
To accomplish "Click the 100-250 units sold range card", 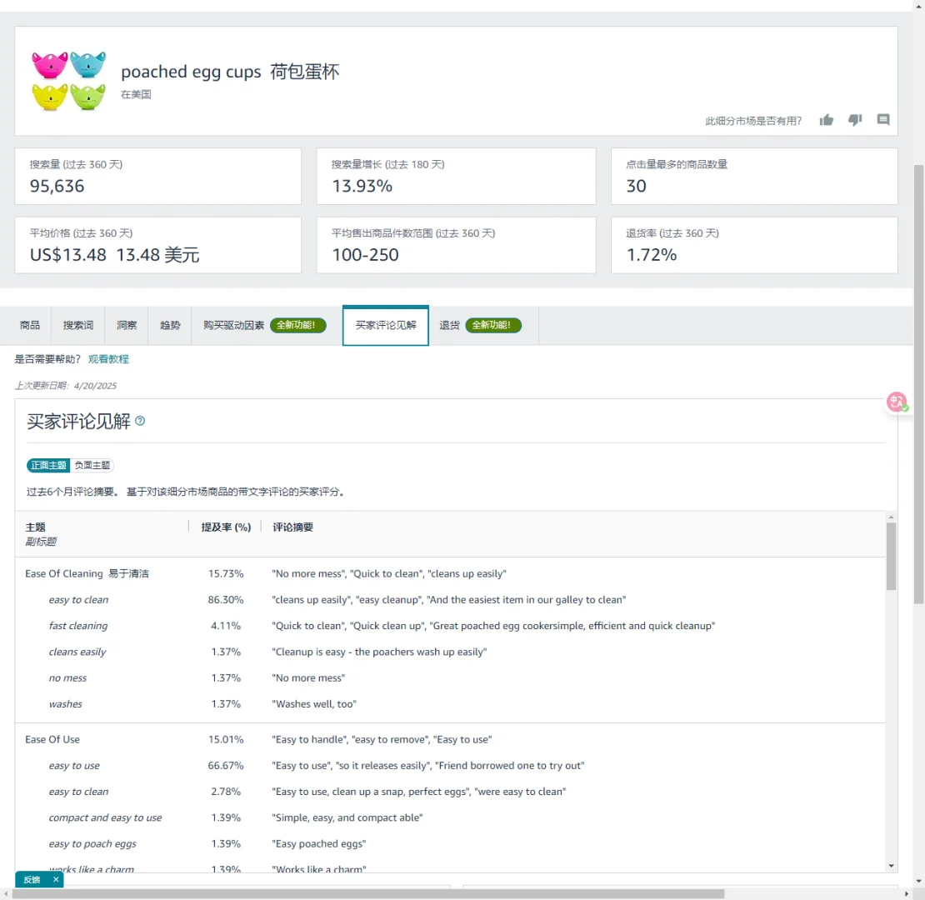I will [456, 245].
